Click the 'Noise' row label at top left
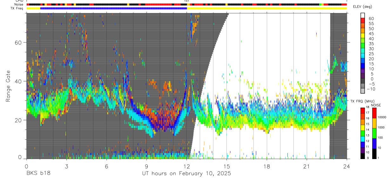The image size is (390, 180). (x=18, y=4)
